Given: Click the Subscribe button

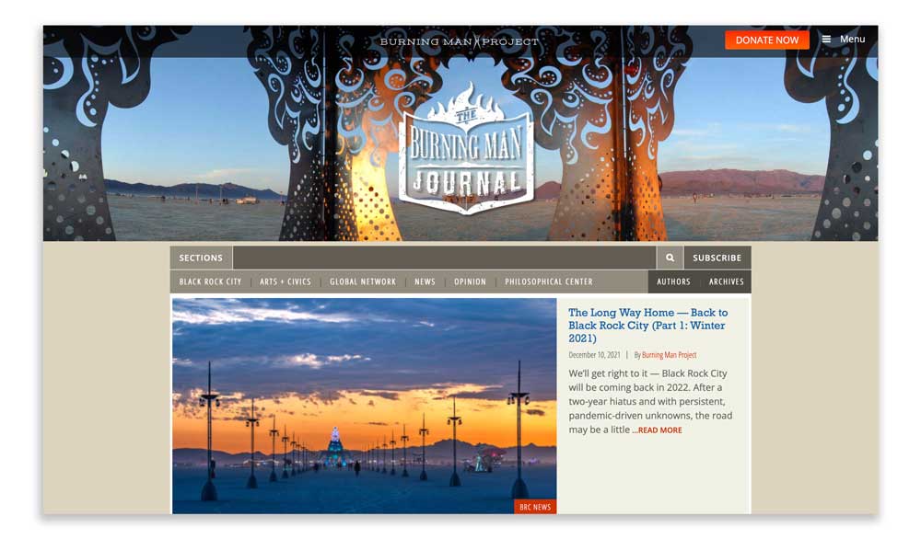Looking at the screenshot, I should 717,258.
